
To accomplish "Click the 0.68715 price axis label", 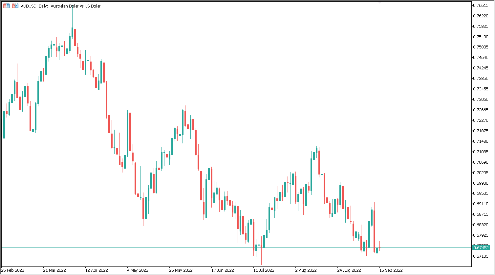I will point(481,214).
